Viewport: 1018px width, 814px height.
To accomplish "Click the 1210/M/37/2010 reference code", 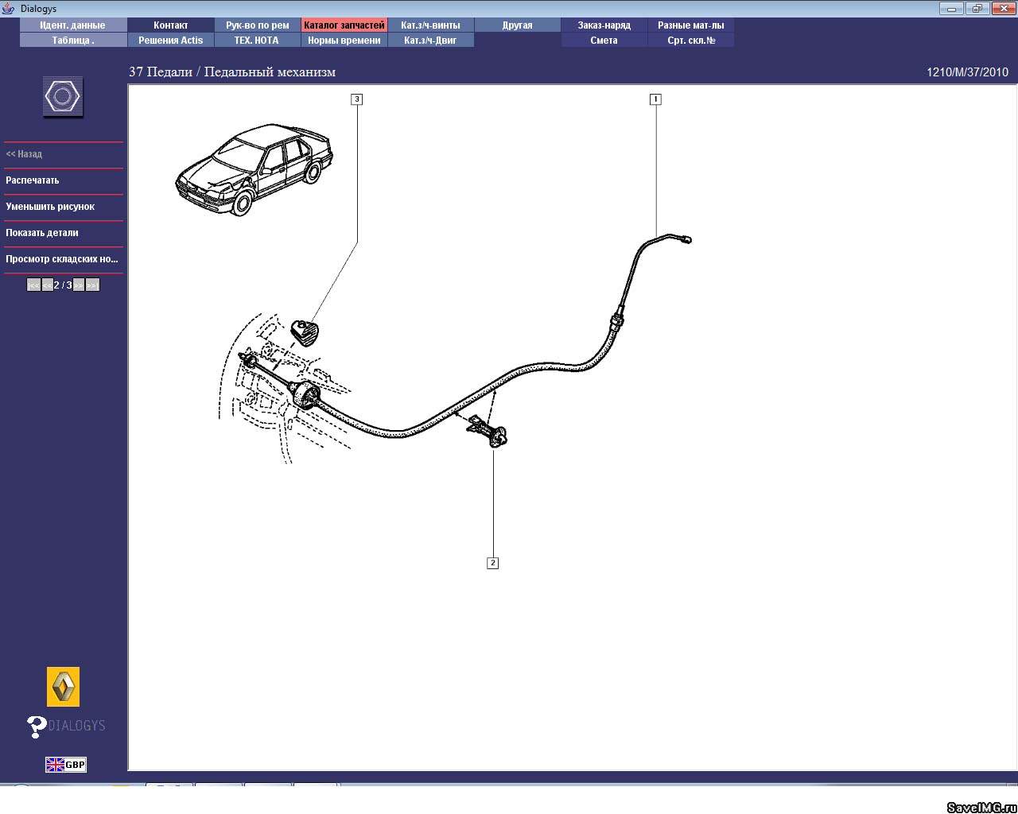I will 967,72.
